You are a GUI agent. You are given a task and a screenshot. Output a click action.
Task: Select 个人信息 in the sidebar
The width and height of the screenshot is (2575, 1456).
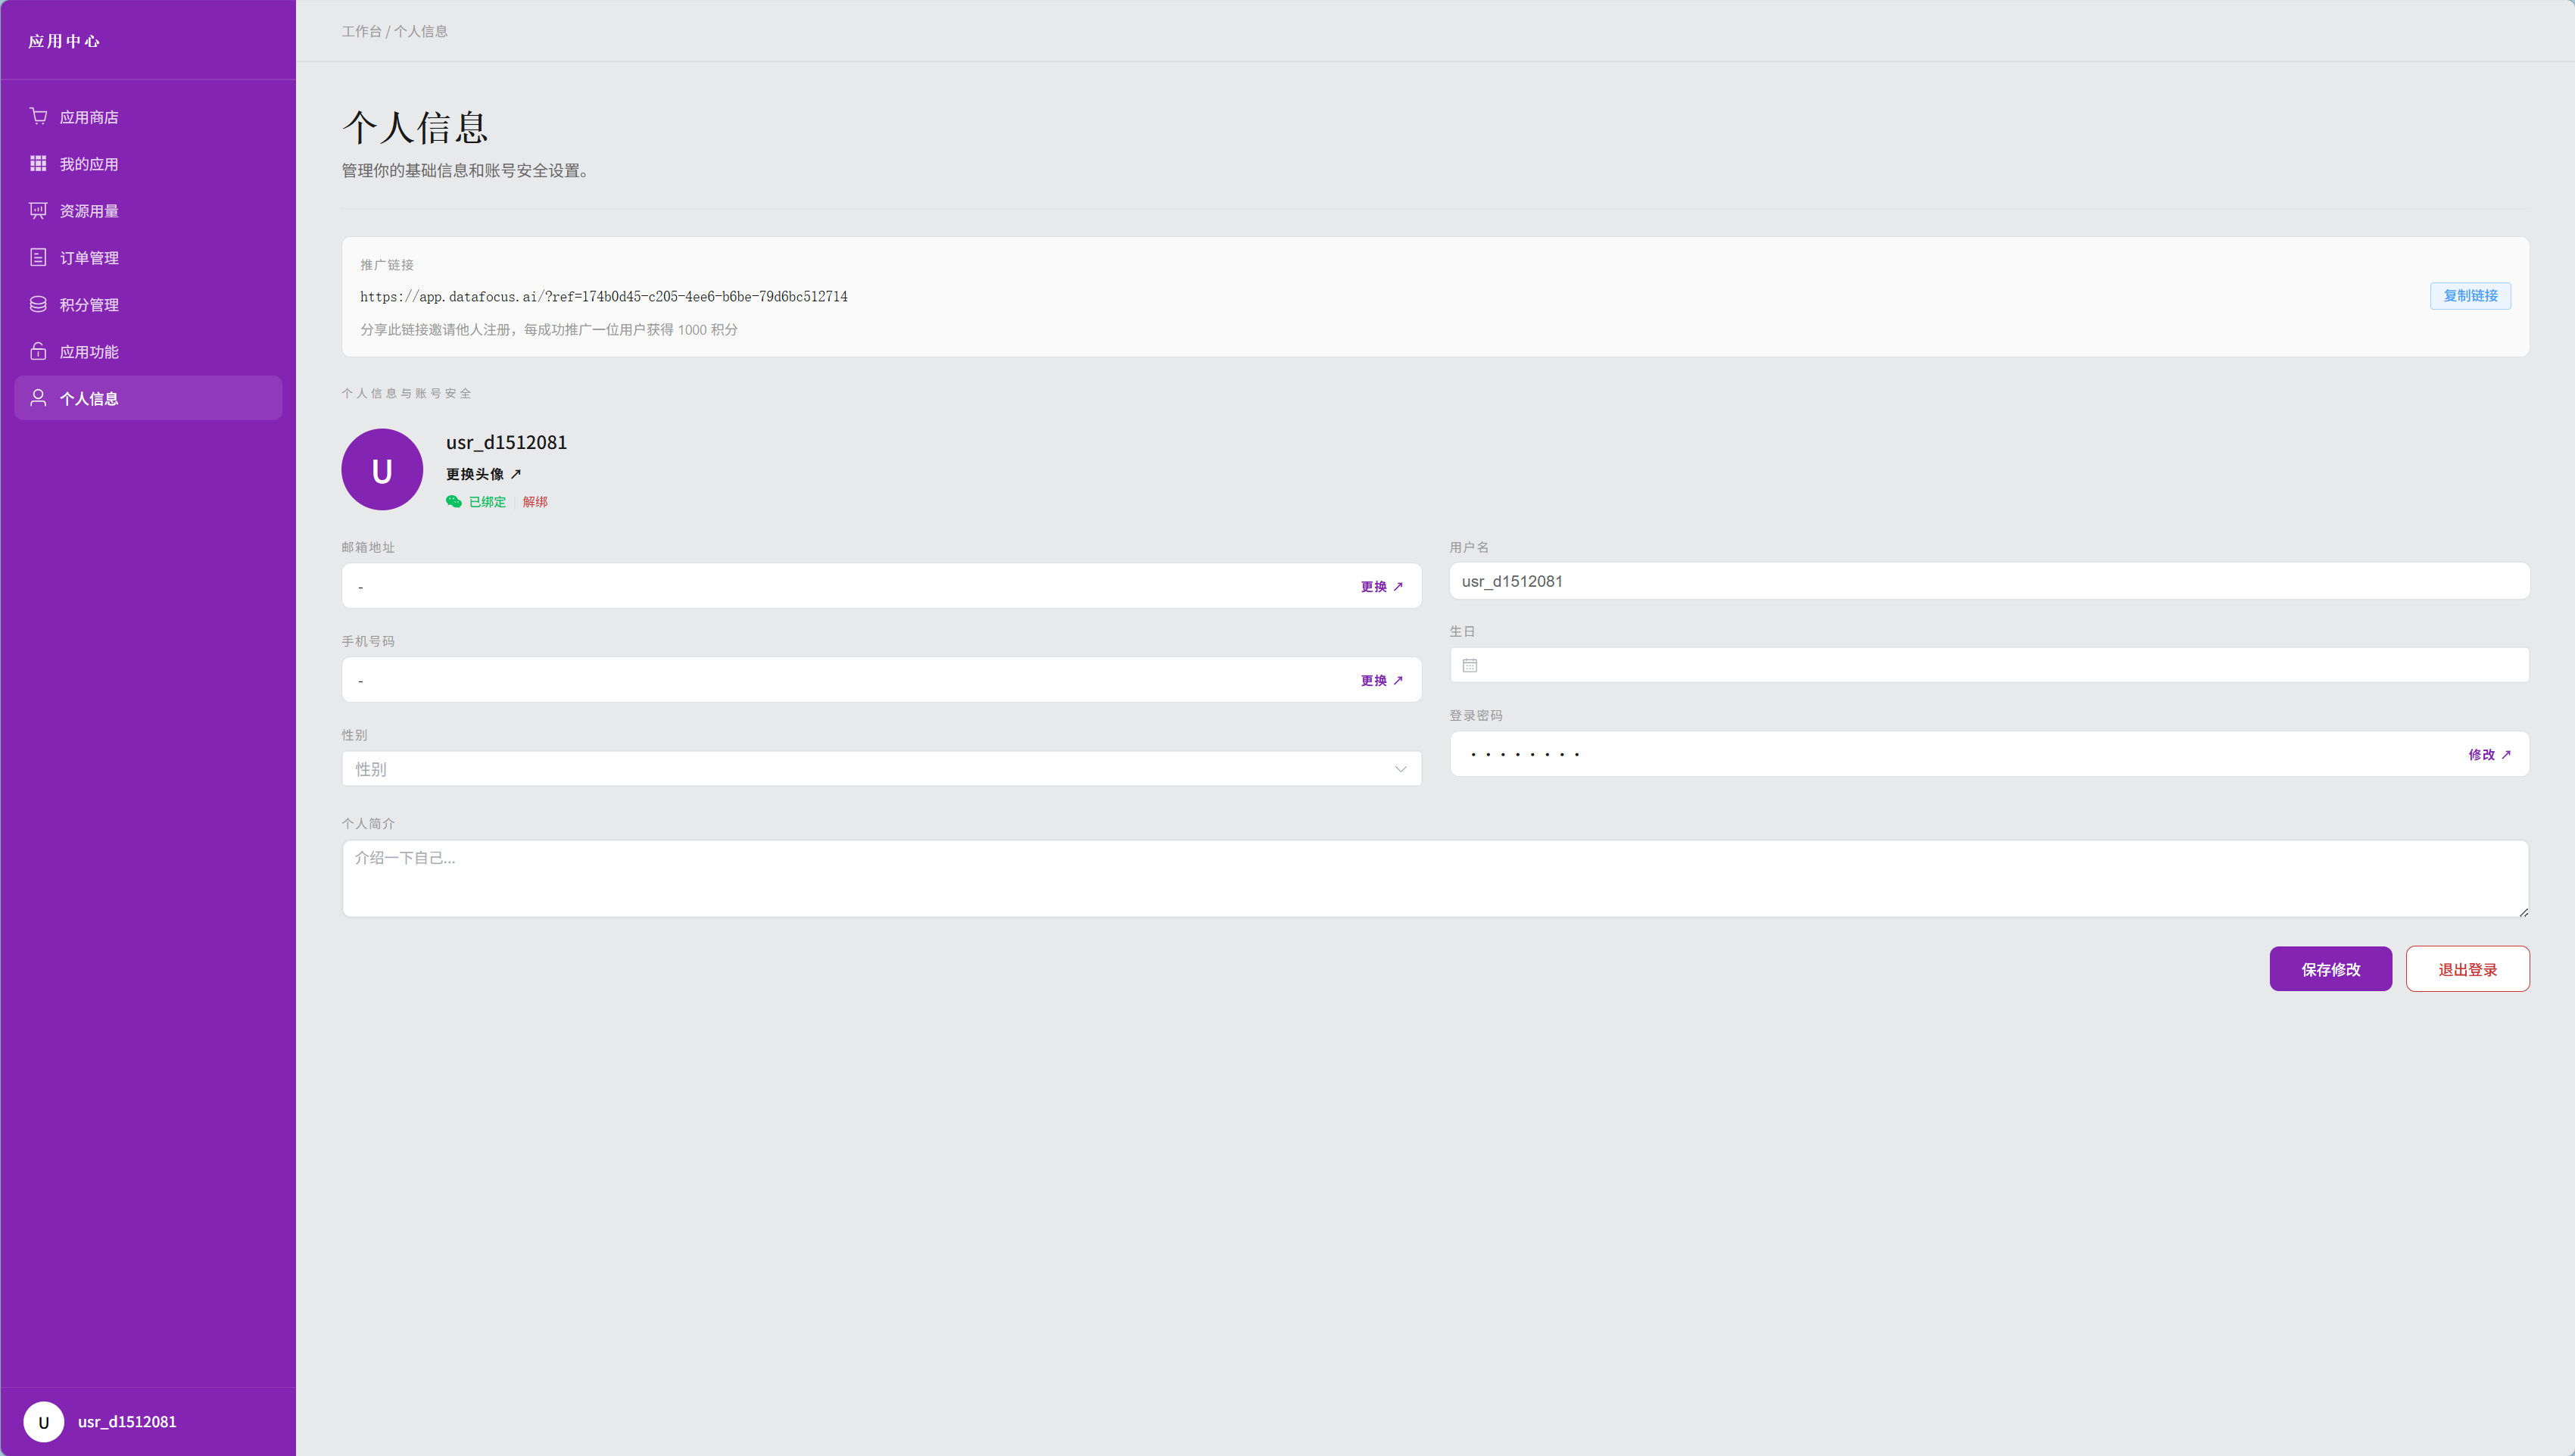point(148,398)
